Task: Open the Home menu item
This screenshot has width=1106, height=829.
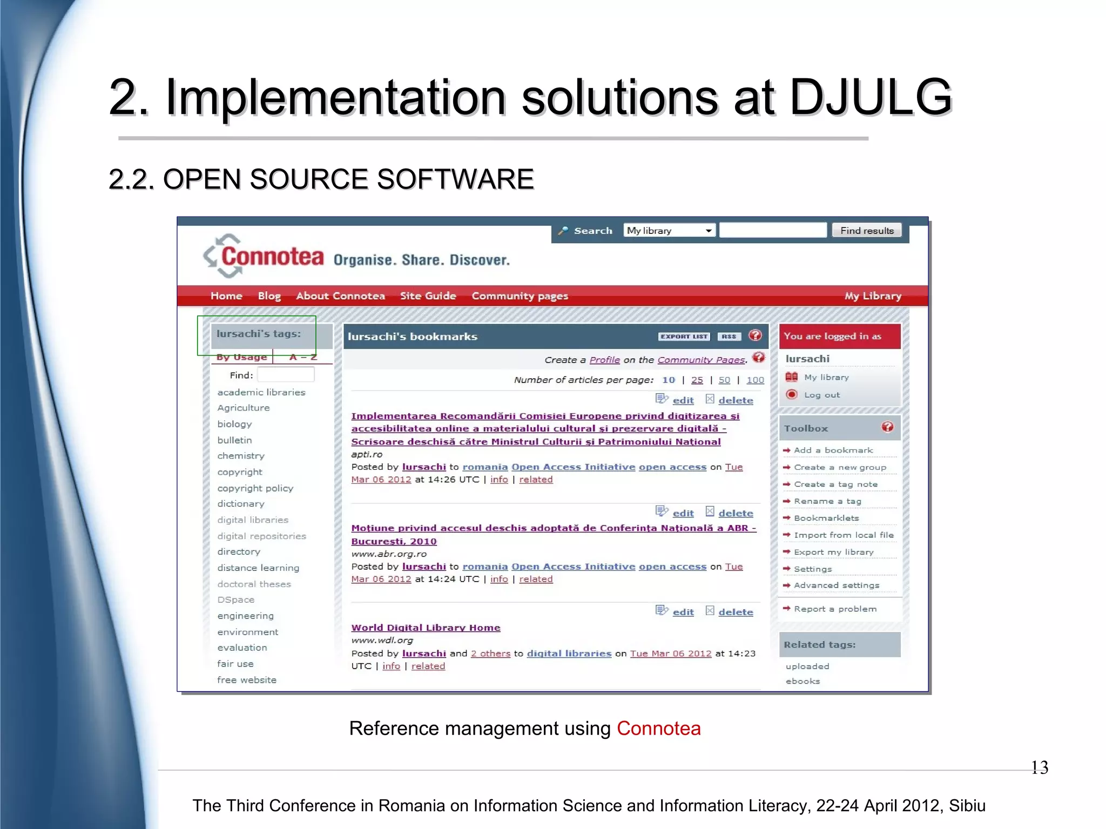Action: point(226,296)
